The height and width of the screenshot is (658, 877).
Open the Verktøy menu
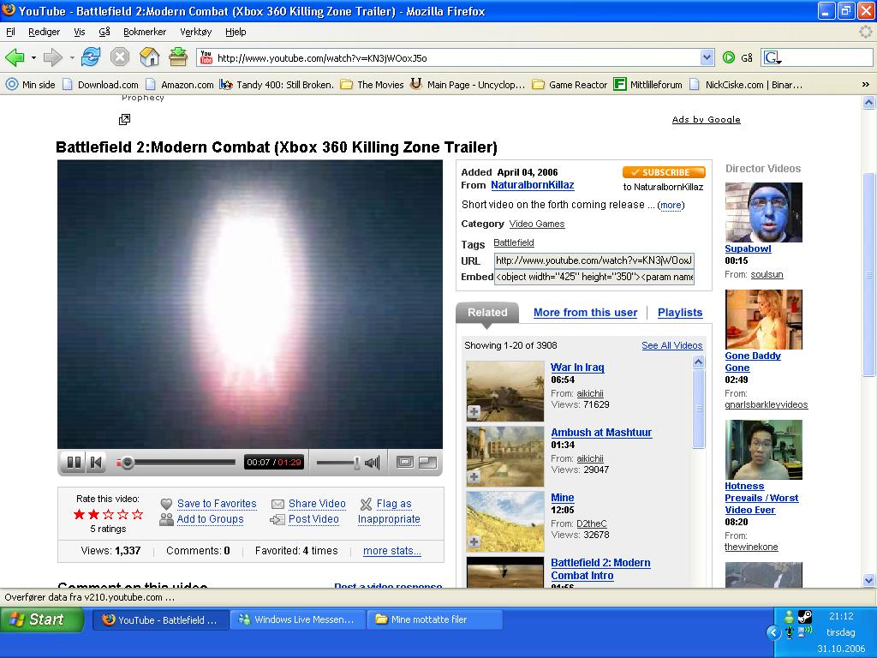coord(196,32)
